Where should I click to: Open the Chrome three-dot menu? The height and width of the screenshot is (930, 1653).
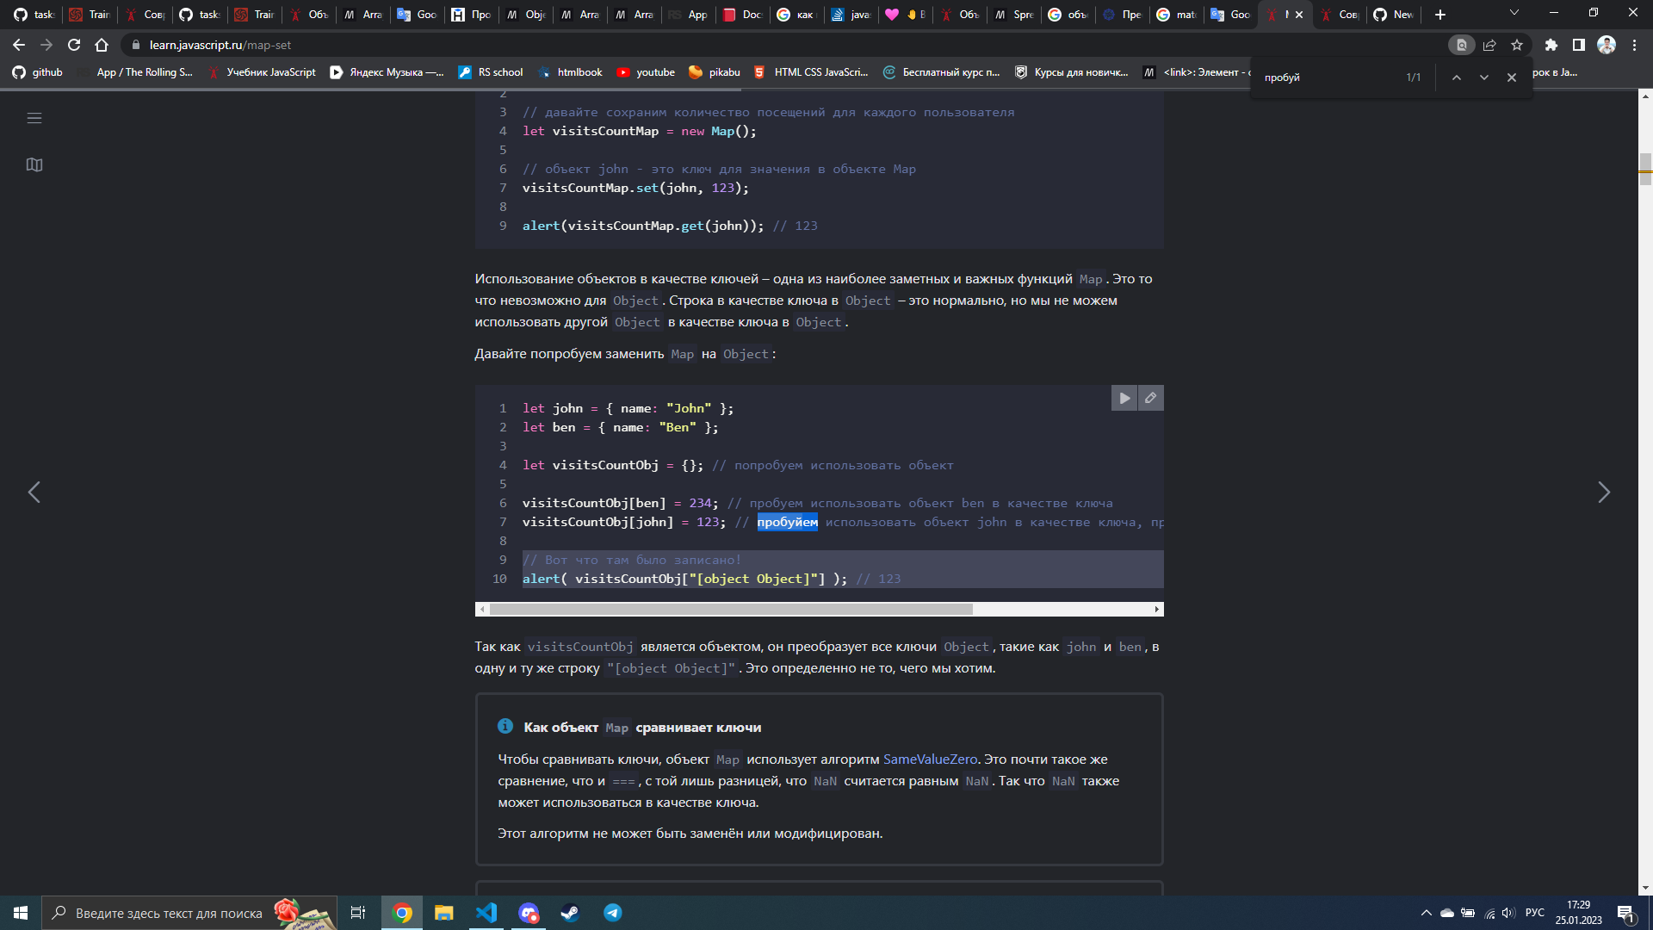pyautogui.click(x=1635, y=45)
